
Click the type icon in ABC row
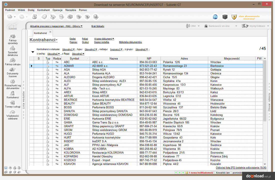coord(47,62)
